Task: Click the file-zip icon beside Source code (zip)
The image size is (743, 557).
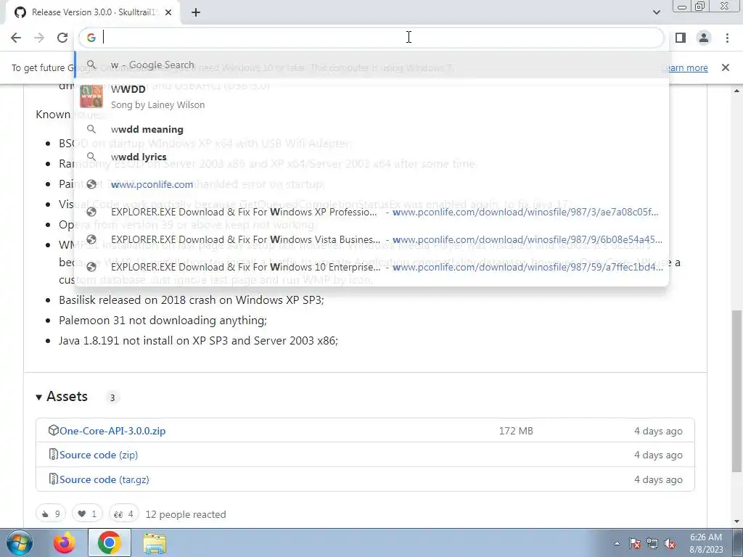Action: tap(53, 455)
